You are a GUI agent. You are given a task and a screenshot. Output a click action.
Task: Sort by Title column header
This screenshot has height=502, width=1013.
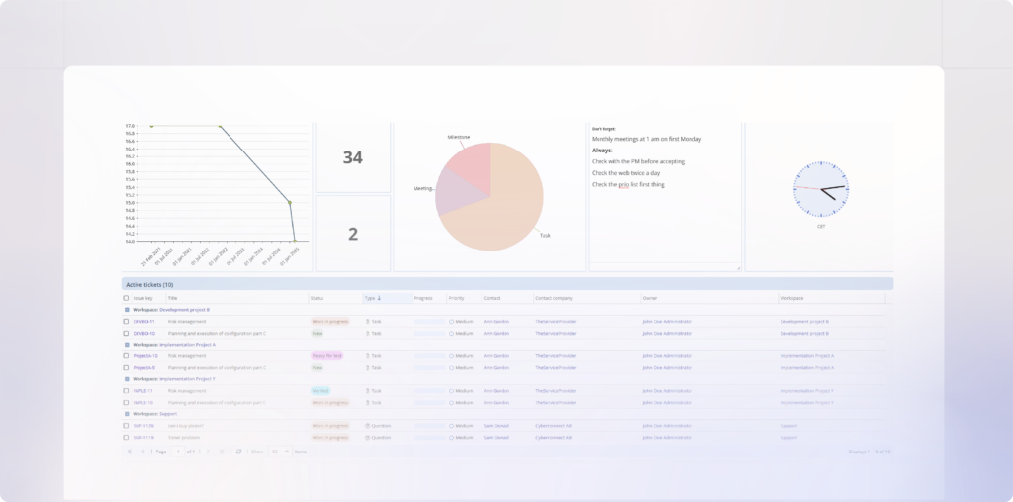click(x=237, y=298)
